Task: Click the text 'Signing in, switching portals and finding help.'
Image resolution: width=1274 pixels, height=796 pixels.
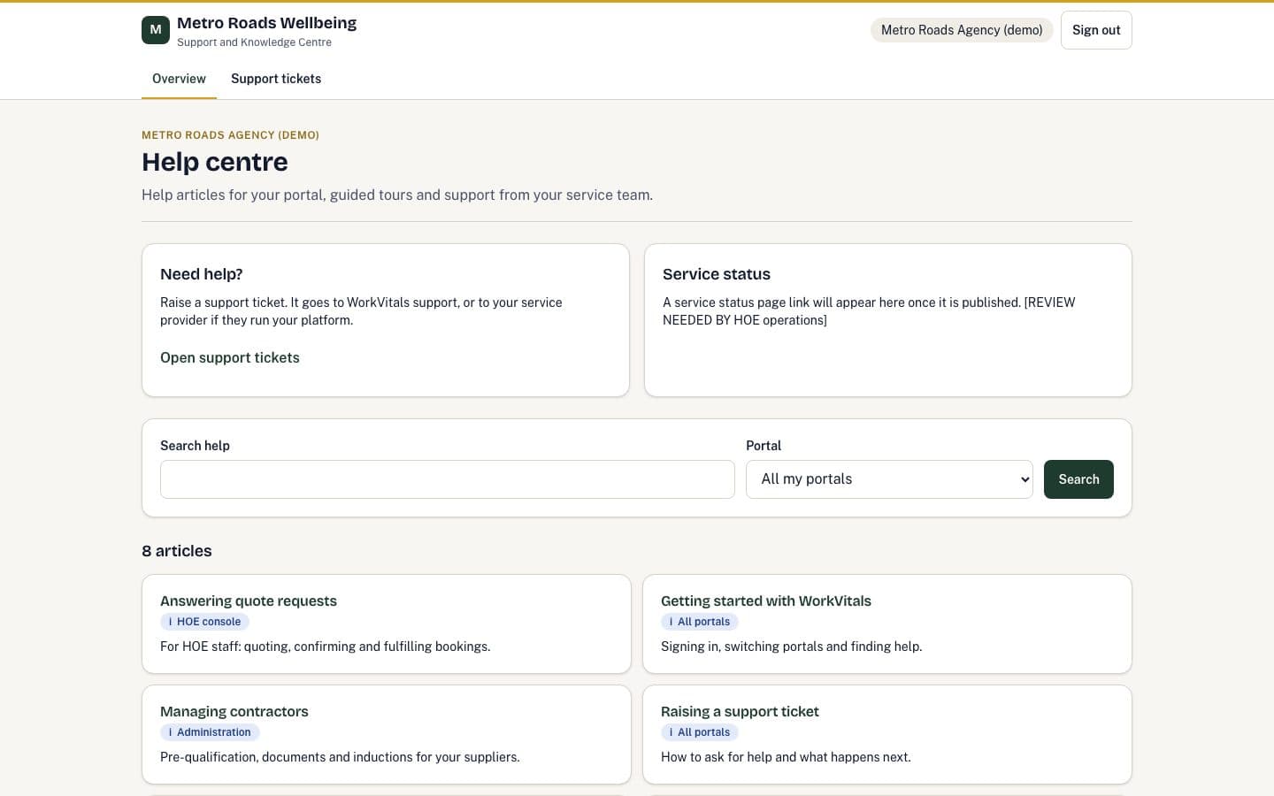Action: pos(792,647)
